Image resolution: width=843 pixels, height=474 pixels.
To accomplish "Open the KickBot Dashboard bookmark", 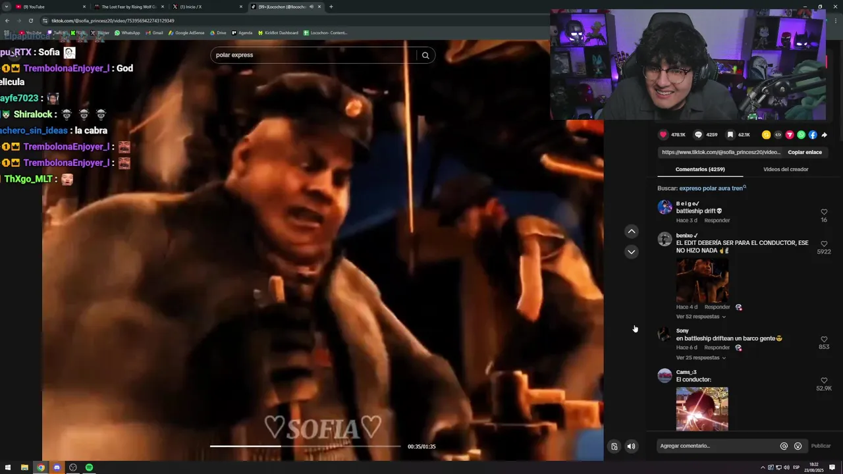I will coord(278,32).
